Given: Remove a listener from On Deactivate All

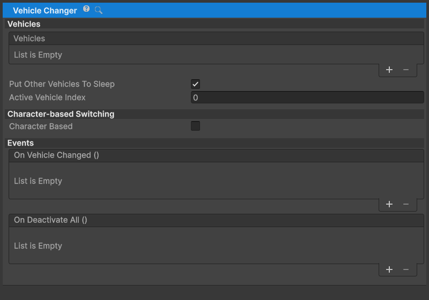Looking at the screenshot, I should pyautogui.click(x=406, y=269).
